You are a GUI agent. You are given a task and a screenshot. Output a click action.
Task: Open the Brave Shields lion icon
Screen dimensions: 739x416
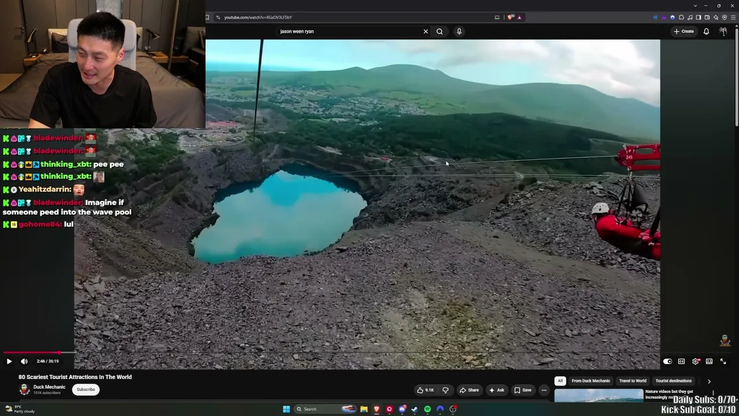coord(510,17)
